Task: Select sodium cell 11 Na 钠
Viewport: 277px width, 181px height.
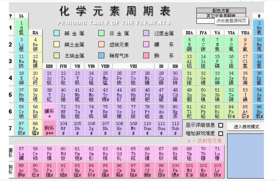Action: (21, 61)
